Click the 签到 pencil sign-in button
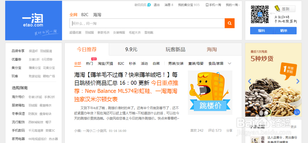 click(x=286, y=9)
